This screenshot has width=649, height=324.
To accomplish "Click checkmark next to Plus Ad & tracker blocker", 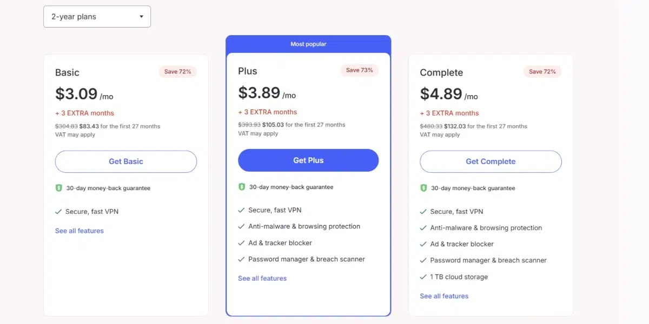I will click(x=241, y=243).
